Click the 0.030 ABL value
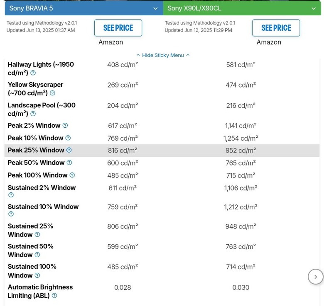The image size is (324, 306). pos(241,287)
